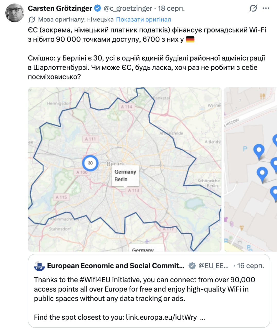
Task: Open the quoted tweet body text
Action: coord(144,299)
